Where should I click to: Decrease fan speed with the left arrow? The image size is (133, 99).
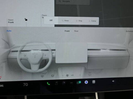tap(63, 76)
